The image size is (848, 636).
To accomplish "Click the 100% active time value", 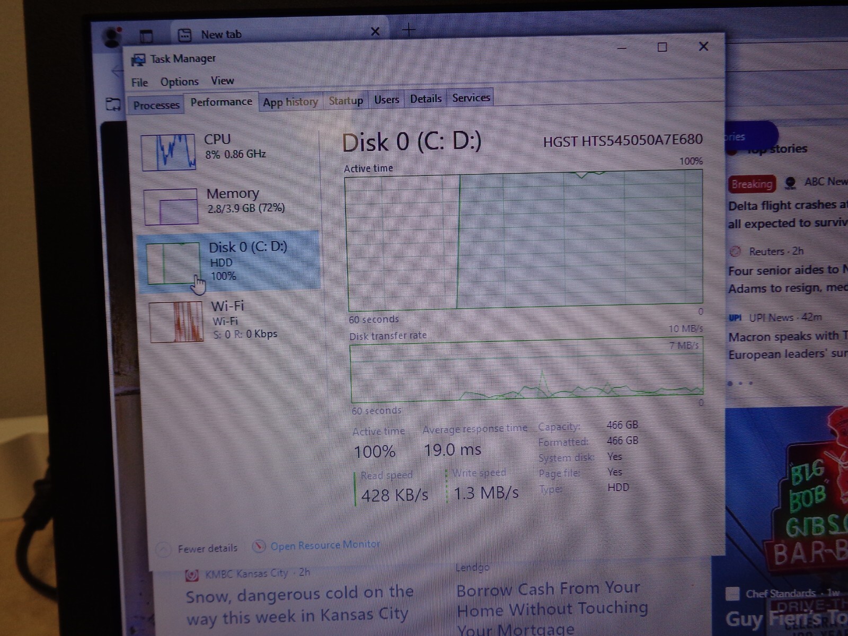I will click(375, 452).
